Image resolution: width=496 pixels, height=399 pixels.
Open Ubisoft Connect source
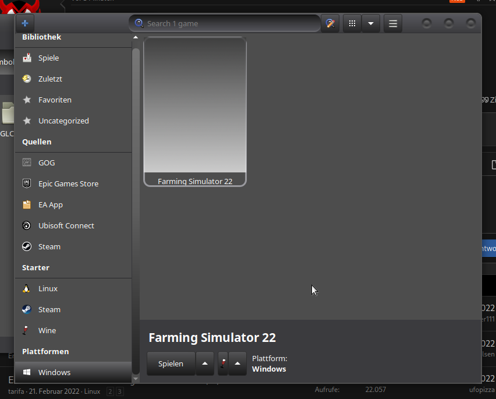click(73, 225)
